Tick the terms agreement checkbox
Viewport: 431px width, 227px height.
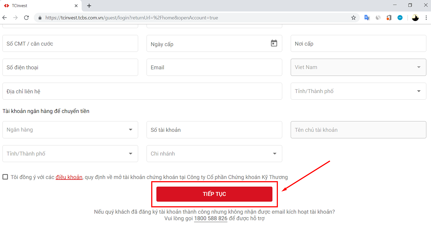point(5,177)
